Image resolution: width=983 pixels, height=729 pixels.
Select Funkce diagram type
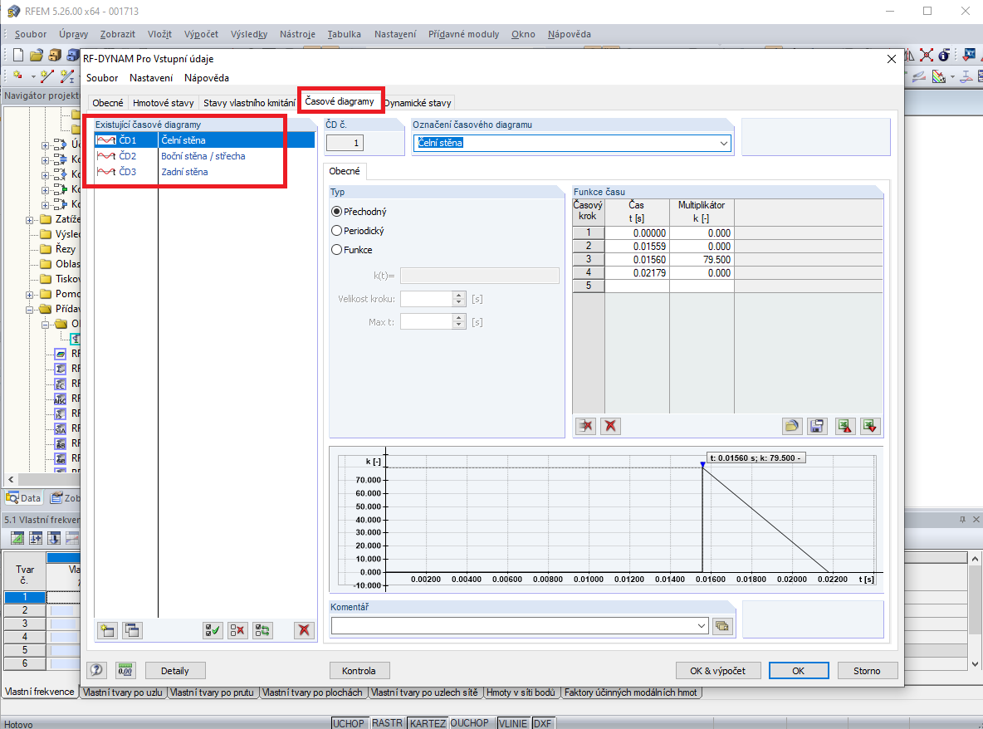point(352,249)
